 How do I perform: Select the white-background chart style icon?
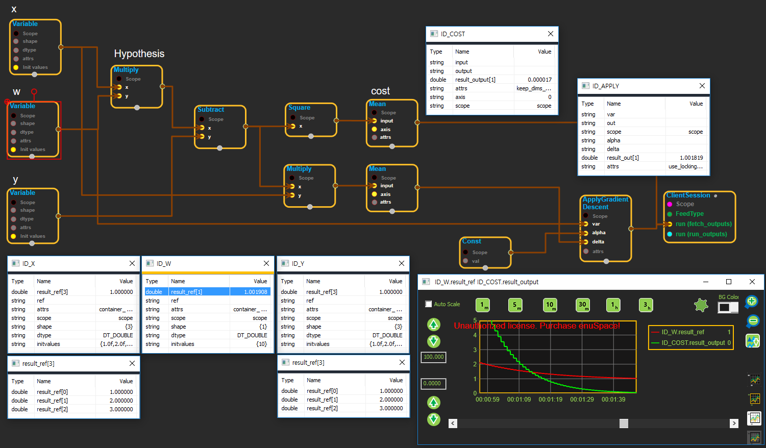[x=754, y=418]
